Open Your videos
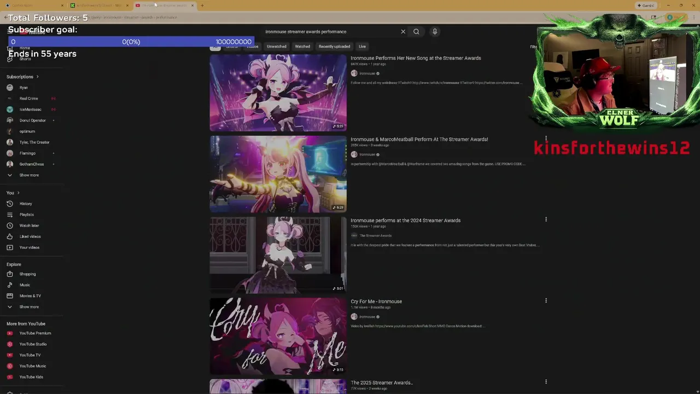Screen dimensions: 700x394 pyautogui.click(x=29, y=247)
